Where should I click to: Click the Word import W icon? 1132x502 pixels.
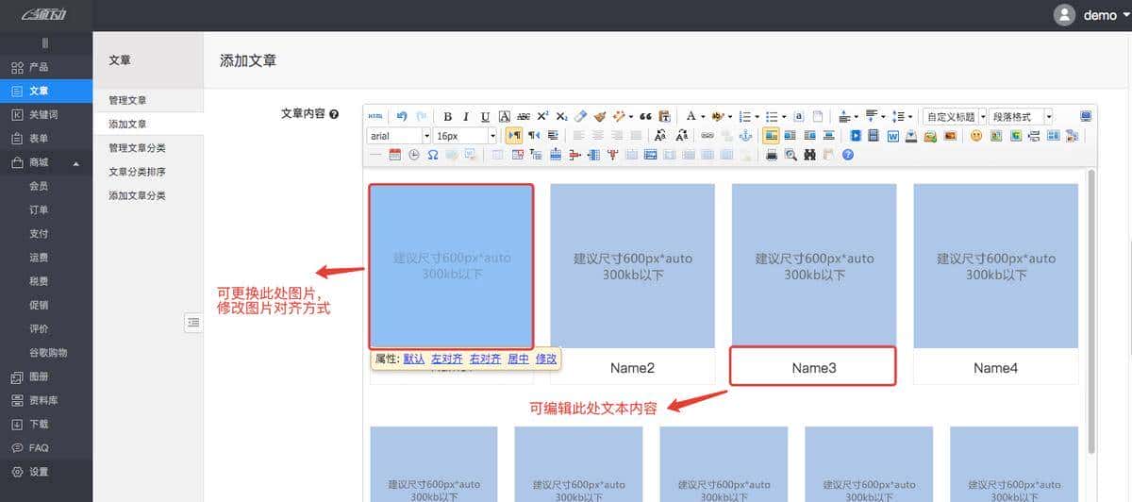click(893, 135)
